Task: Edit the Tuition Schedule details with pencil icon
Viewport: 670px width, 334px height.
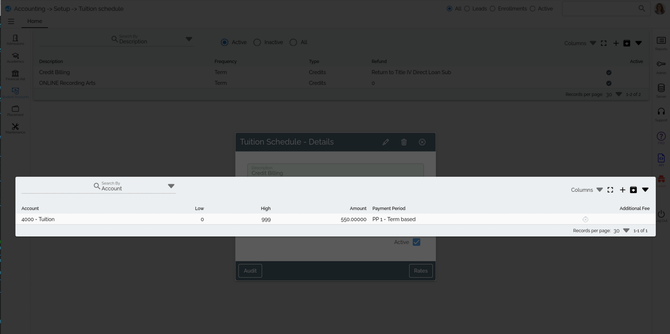Action: [x=386, y=142]
